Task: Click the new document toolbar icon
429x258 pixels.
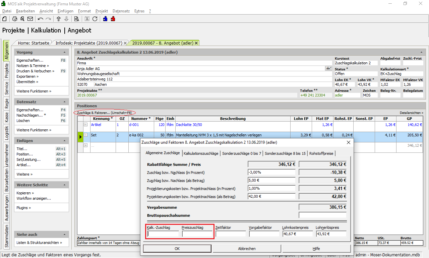Action: tap(5, 19)
